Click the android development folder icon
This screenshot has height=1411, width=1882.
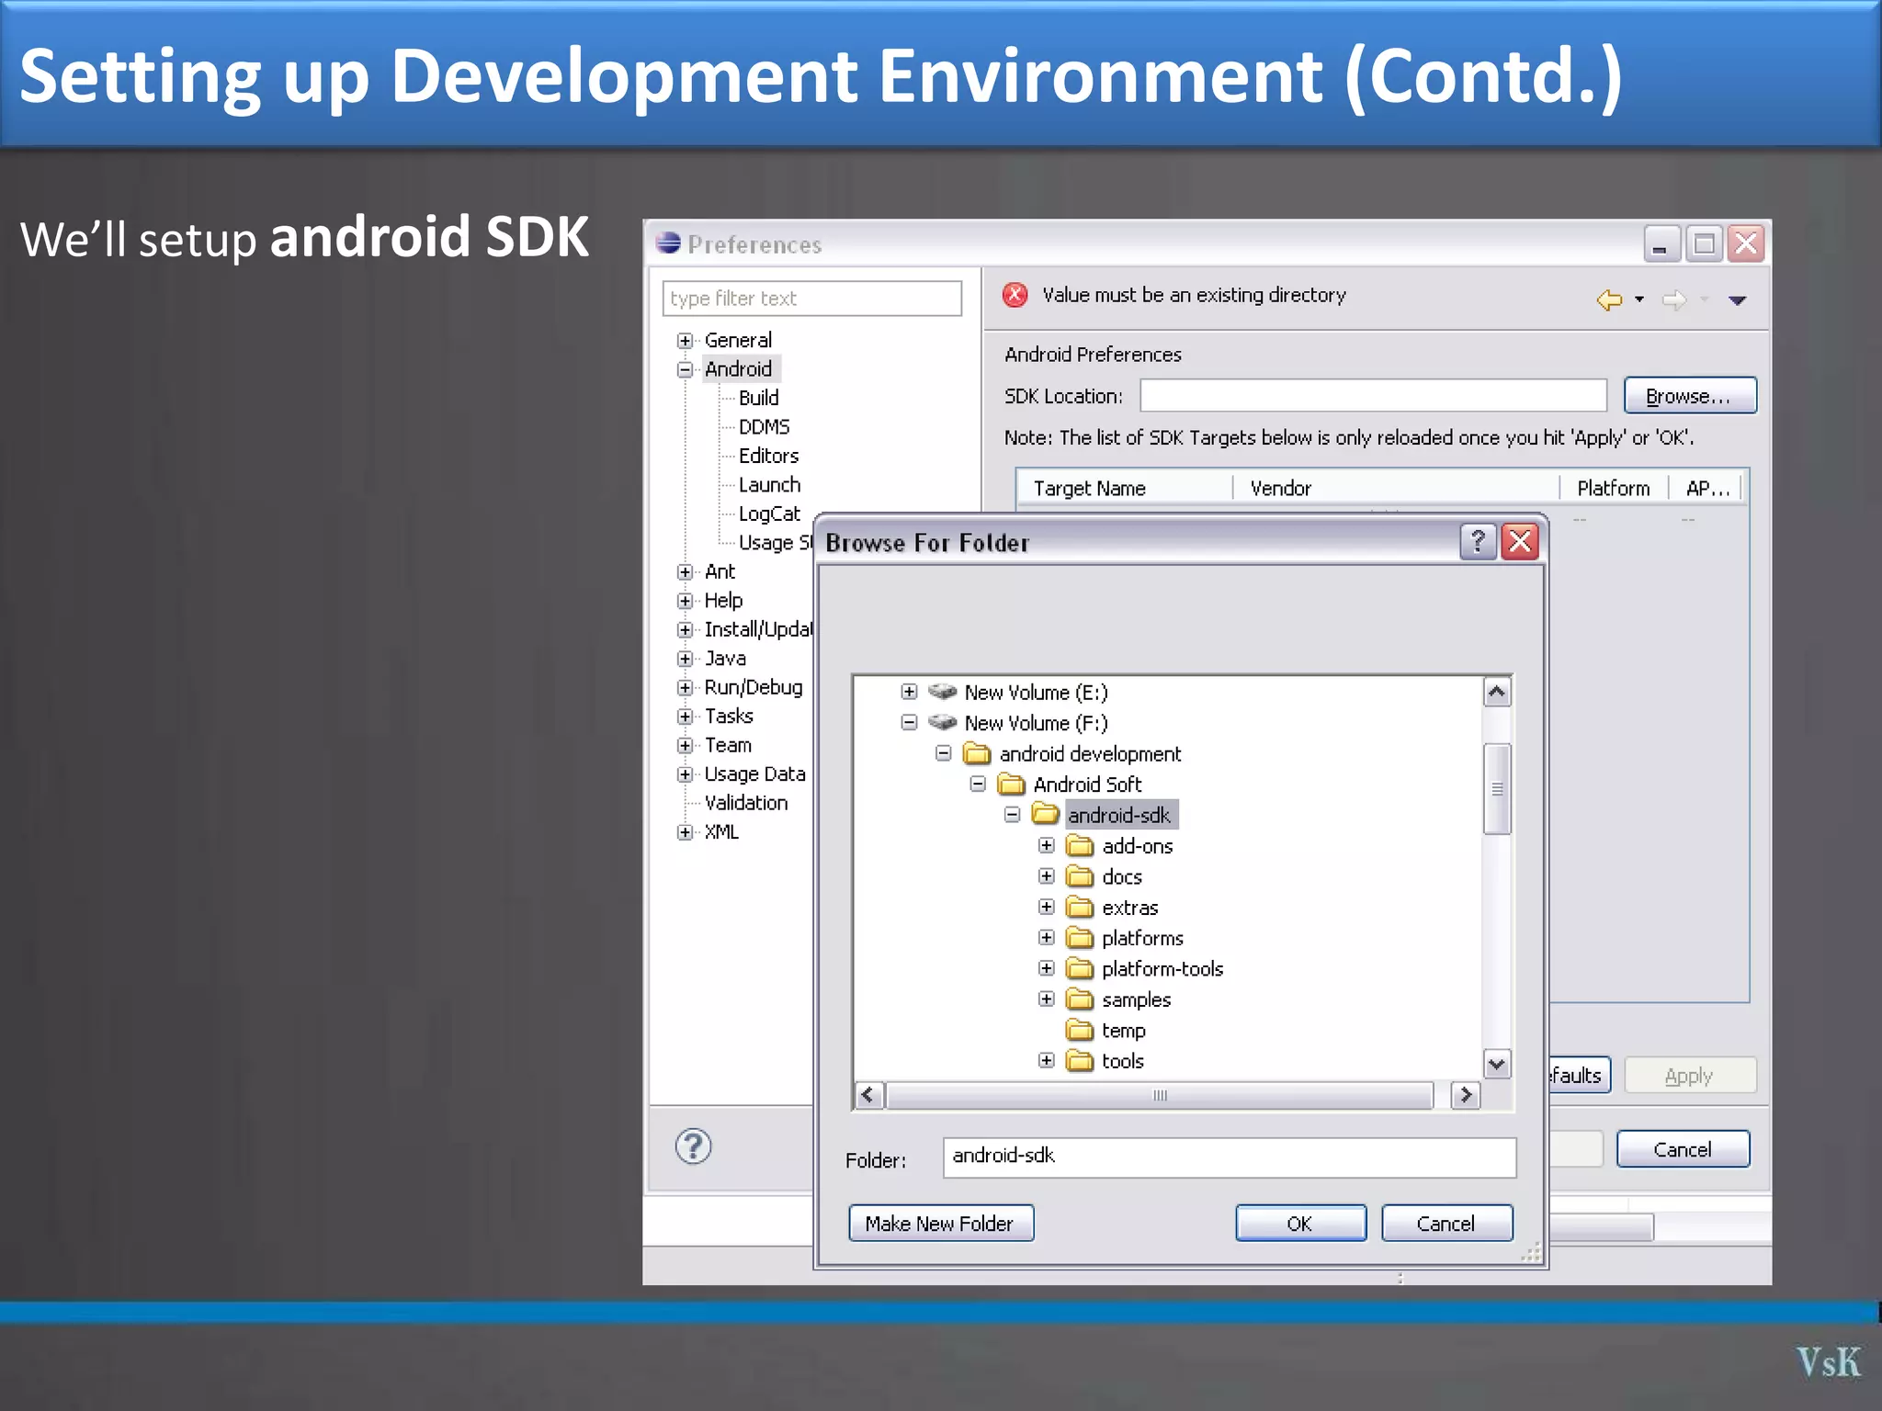point(977,753)
